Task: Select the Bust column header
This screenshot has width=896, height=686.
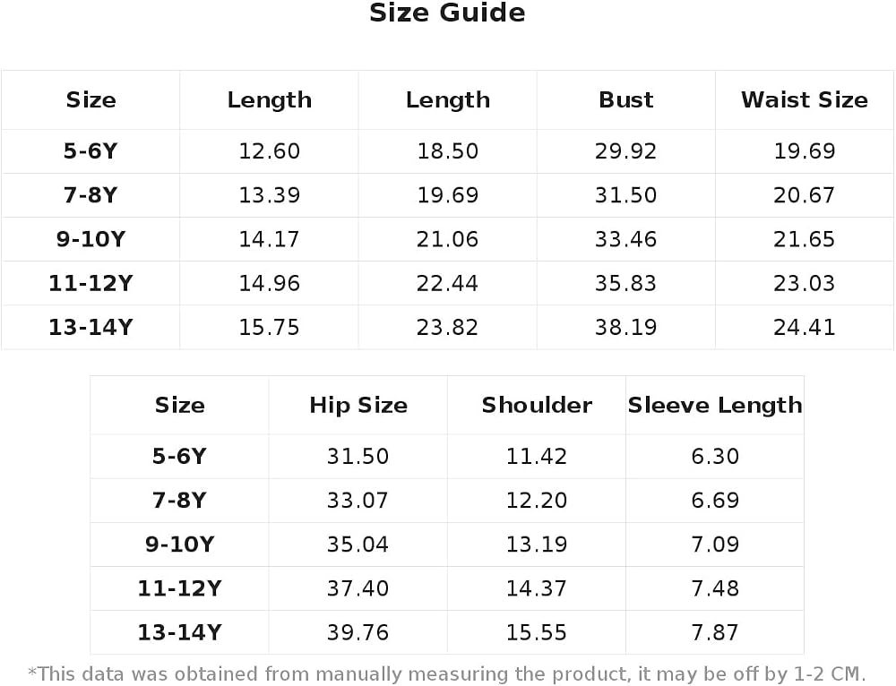Action: tap(625, 100)
